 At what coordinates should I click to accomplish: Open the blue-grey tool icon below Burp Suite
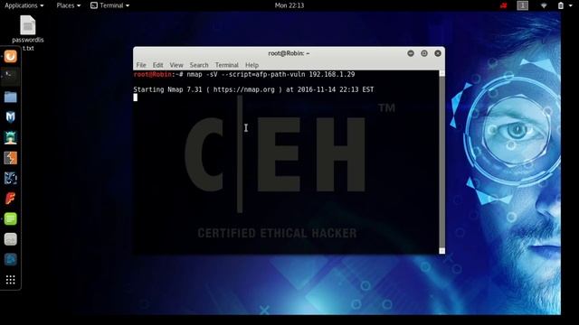(x=10, y=179)
